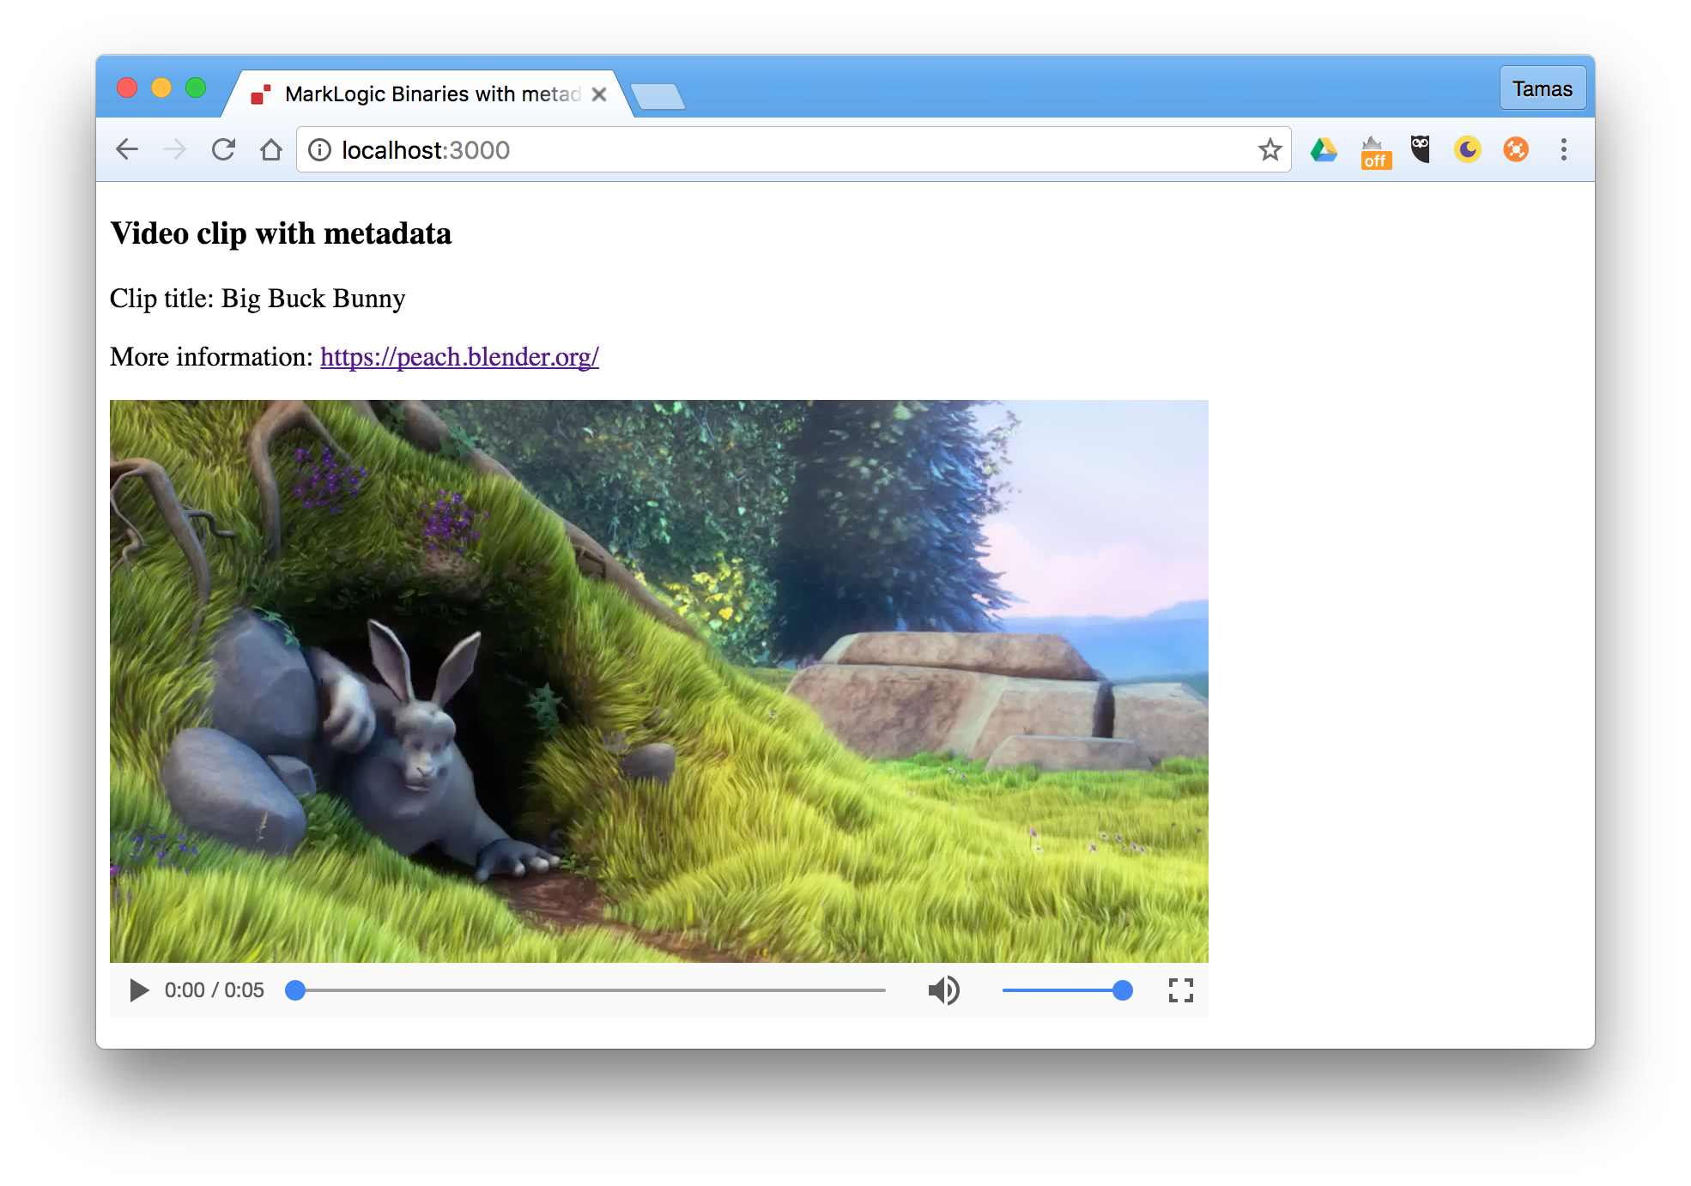Switch to the Tamas profile button
Image resolution: width=1691 pixels, height=1186 pixels.
point(1543,88)
